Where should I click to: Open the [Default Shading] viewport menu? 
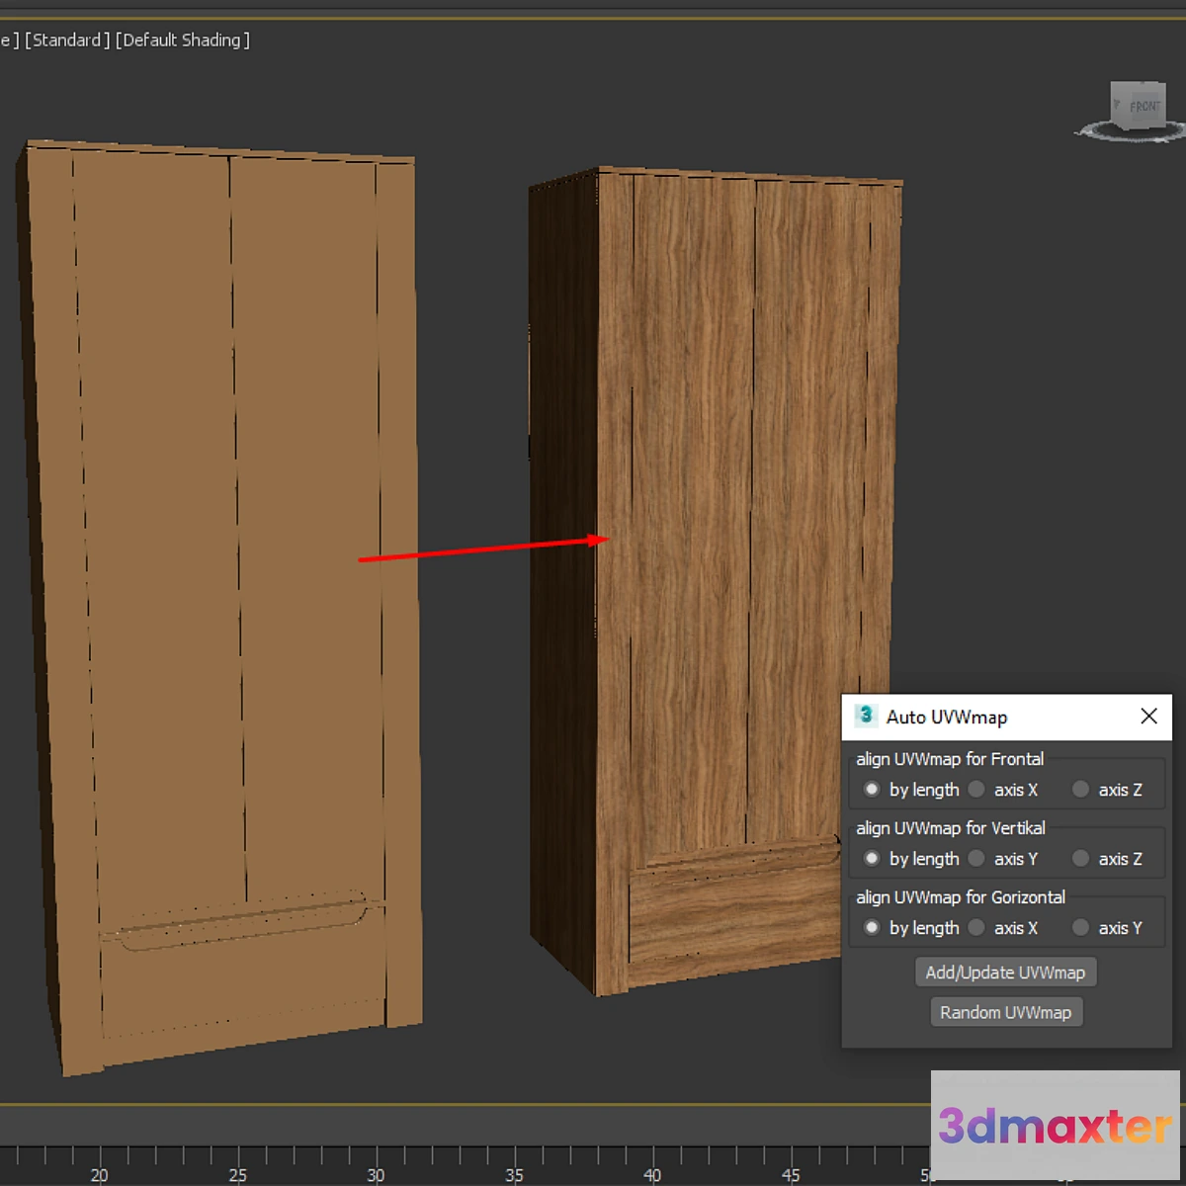183,41
